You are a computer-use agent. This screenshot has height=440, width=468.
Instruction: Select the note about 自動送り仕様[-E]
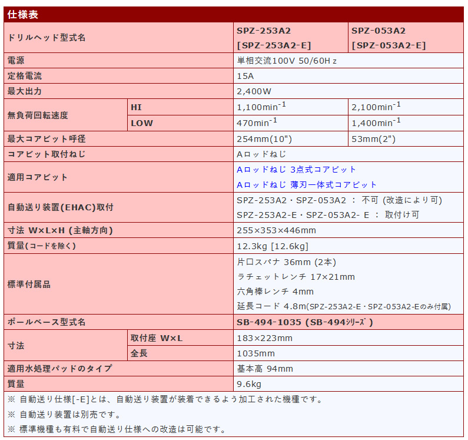165,399
